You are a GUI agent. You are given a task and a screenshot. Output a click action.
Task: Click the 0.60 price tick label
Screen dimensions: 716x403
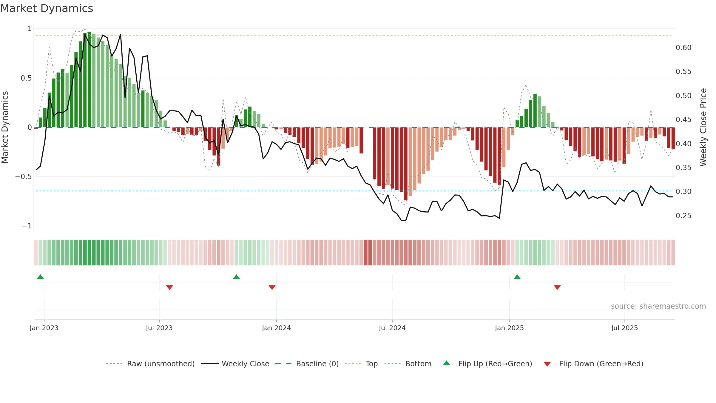(x=683, y=47)
